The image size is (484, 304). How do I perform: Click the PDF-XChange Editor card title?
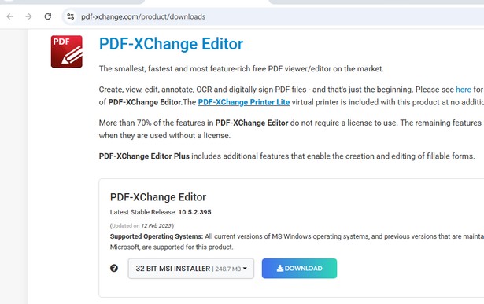click(158, 197)
